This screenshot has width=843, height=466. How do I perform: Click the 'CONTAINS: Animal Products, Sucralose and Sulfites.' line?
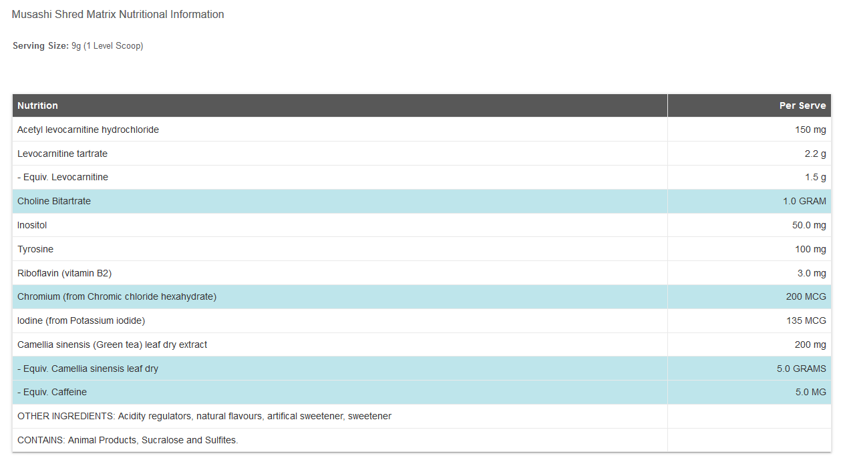pos(128,440)
